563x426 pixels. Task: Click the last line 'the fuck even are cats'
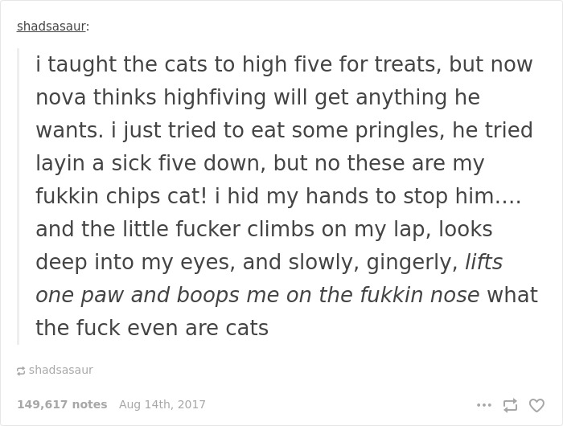click(x=152, y=328)
